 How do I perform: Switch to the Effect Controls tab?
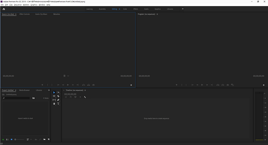point(25,14)
